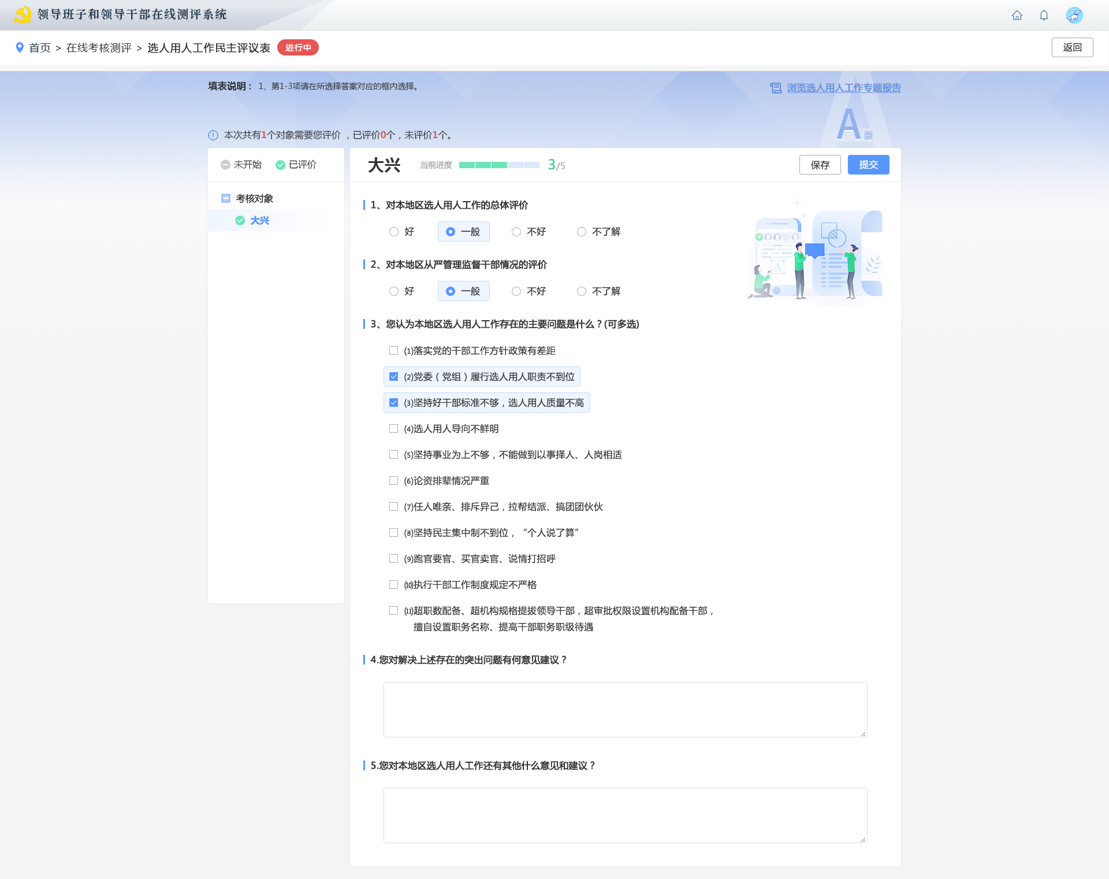Check option (5) 坚持事业为上不够

pos(393,455)
